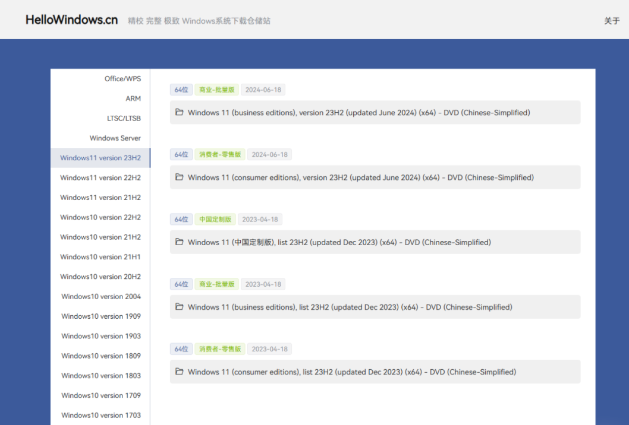Click 商业-批量版 tag dated 2023-04-18
629x425 pixels.
[216, 284]
